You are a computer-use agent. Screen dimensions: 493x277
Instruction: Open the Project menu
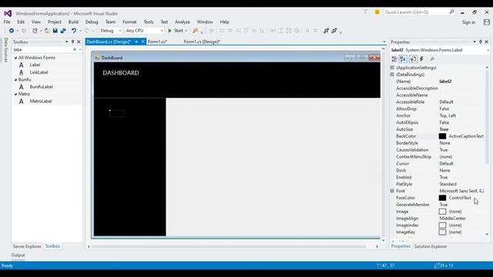pyautogui.click(x=55, y=22)
